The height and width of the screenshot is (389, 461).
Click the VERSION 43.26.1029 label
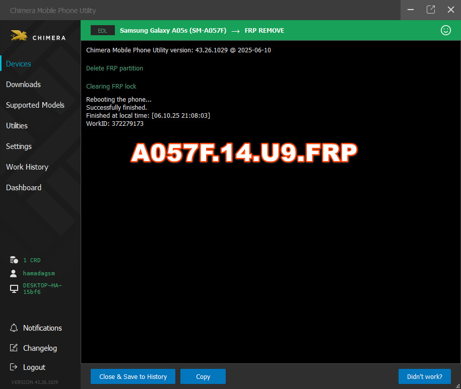tap(34, 382)
